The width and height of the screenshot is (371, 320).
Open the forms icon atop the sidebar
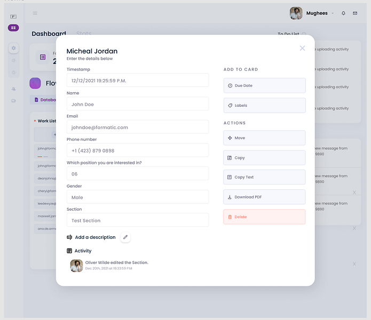point(13,17)
